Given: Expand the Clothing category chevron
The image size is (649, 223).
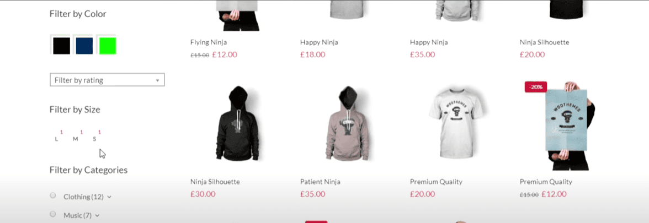Looking at the screenshot, I should (x=109, y=197).
